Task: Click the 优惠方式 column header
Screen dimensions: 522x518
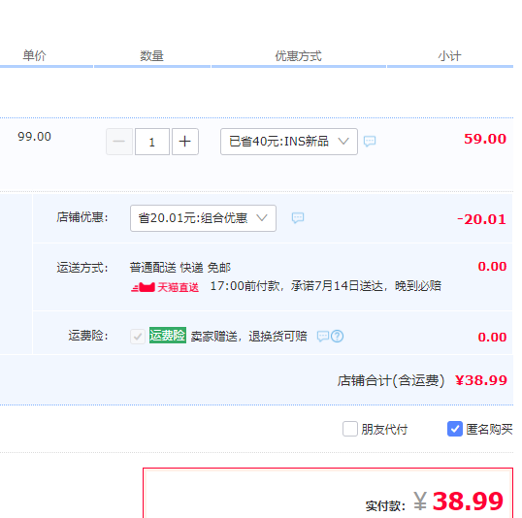Action: (298, 56)
